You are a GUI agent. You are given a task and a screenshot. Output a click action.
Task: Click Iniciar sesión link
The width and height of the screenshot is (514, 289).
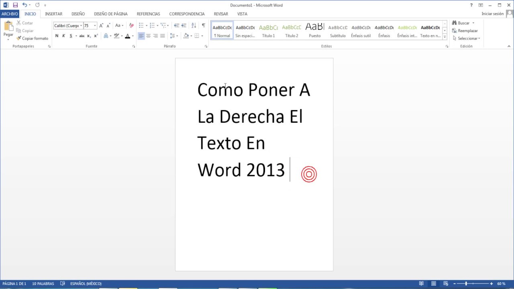coord(493,14)
